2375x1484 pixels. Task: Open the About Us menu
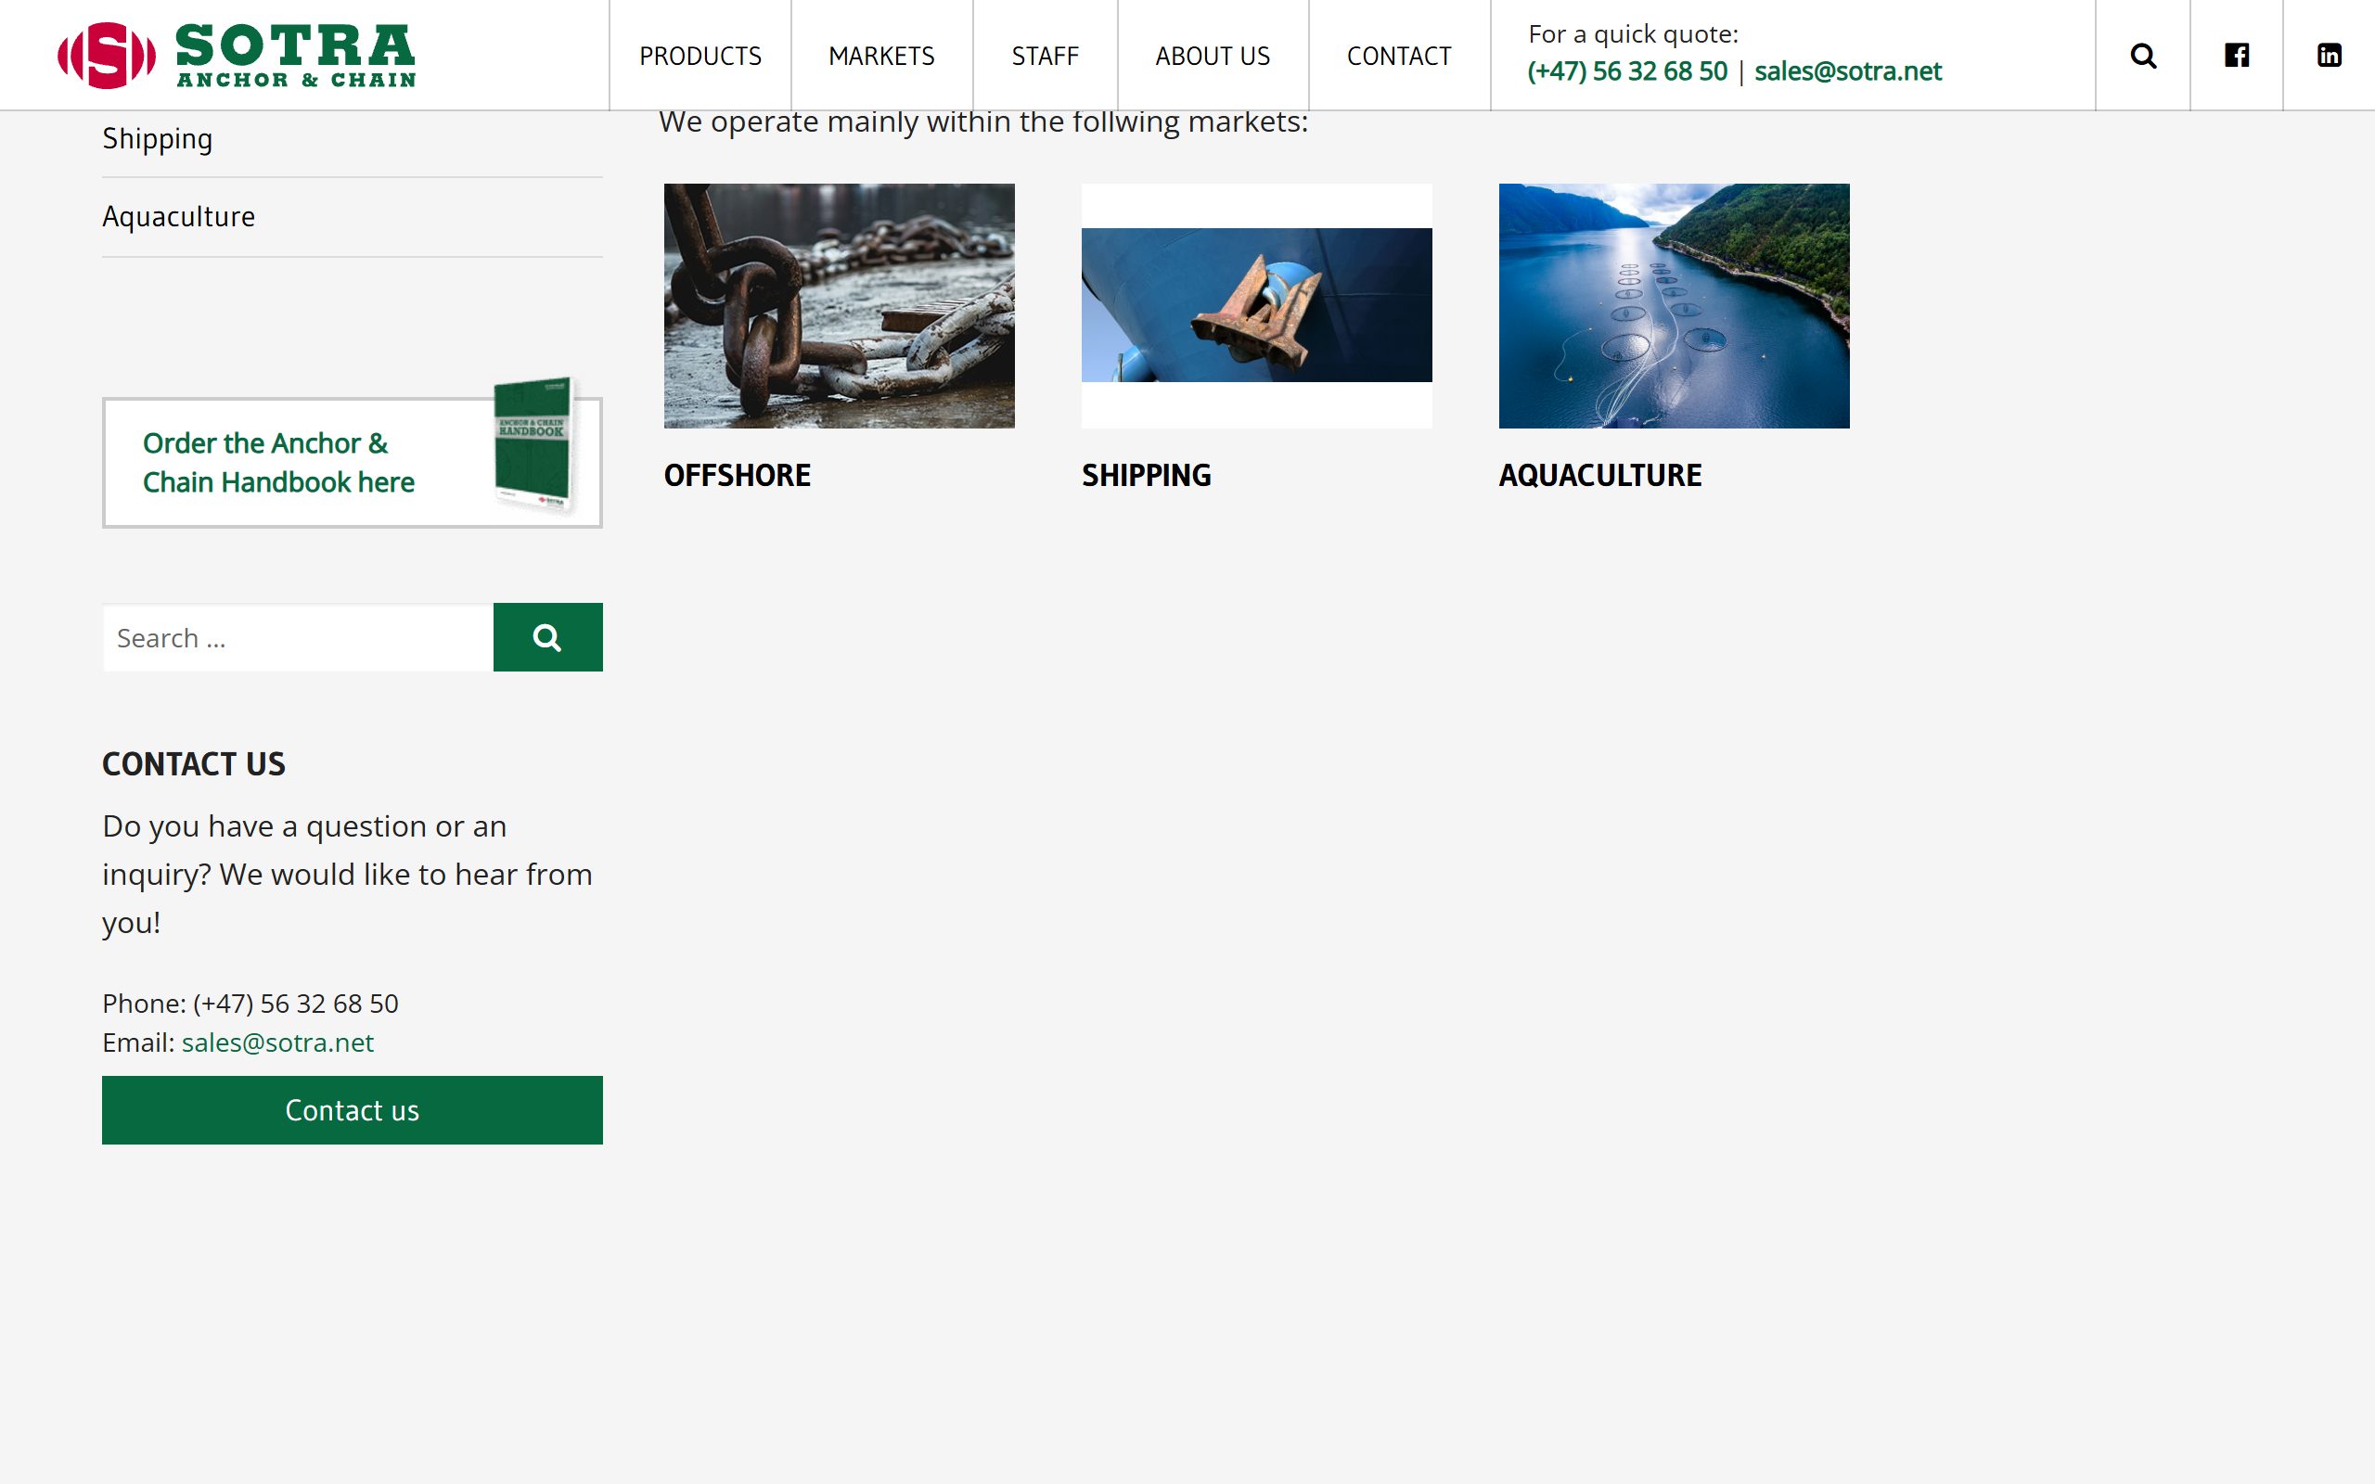click(x=1213, y=56)
